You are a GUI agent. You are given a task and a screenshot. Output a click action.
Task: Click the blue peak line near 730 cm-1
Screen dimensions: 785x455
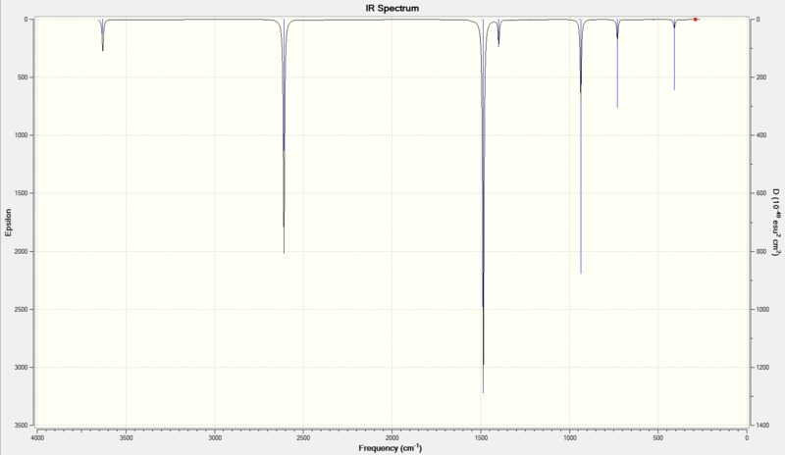[x=617, y=63]
